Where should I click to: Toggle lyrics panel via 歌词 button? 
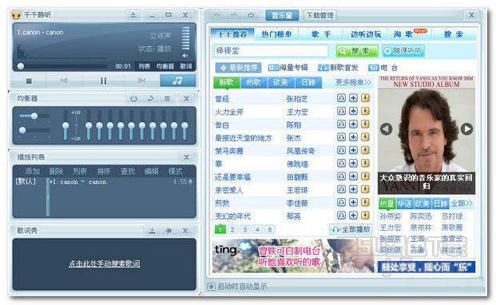[x=185, y=66]
